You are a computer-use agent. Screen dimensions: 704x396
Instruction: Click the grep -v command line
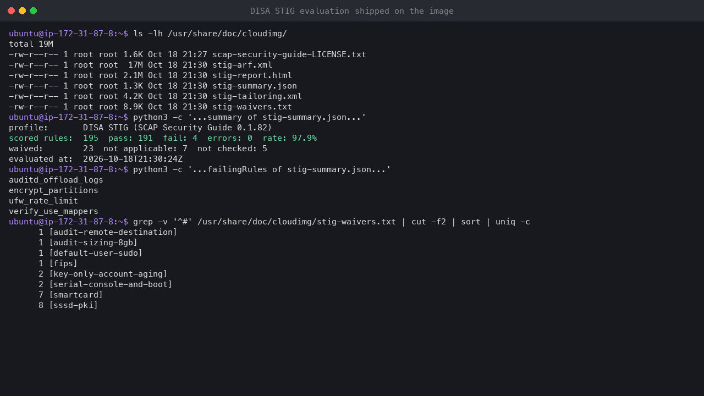click(332, 222)
